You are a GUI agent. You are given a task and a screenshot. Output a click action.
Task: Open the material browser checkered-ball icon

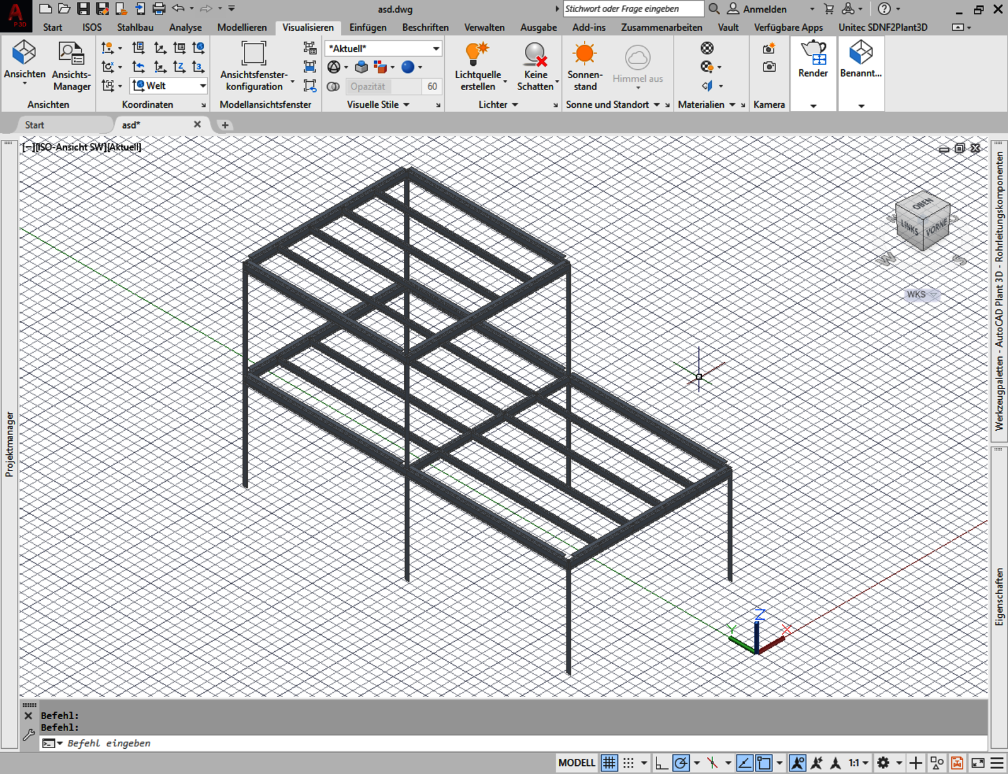[707, 48]
